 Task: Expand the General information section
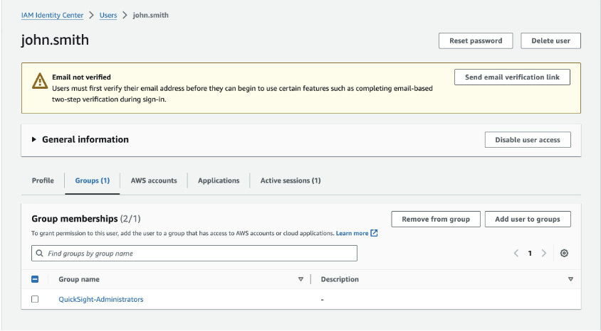(33, 140)
